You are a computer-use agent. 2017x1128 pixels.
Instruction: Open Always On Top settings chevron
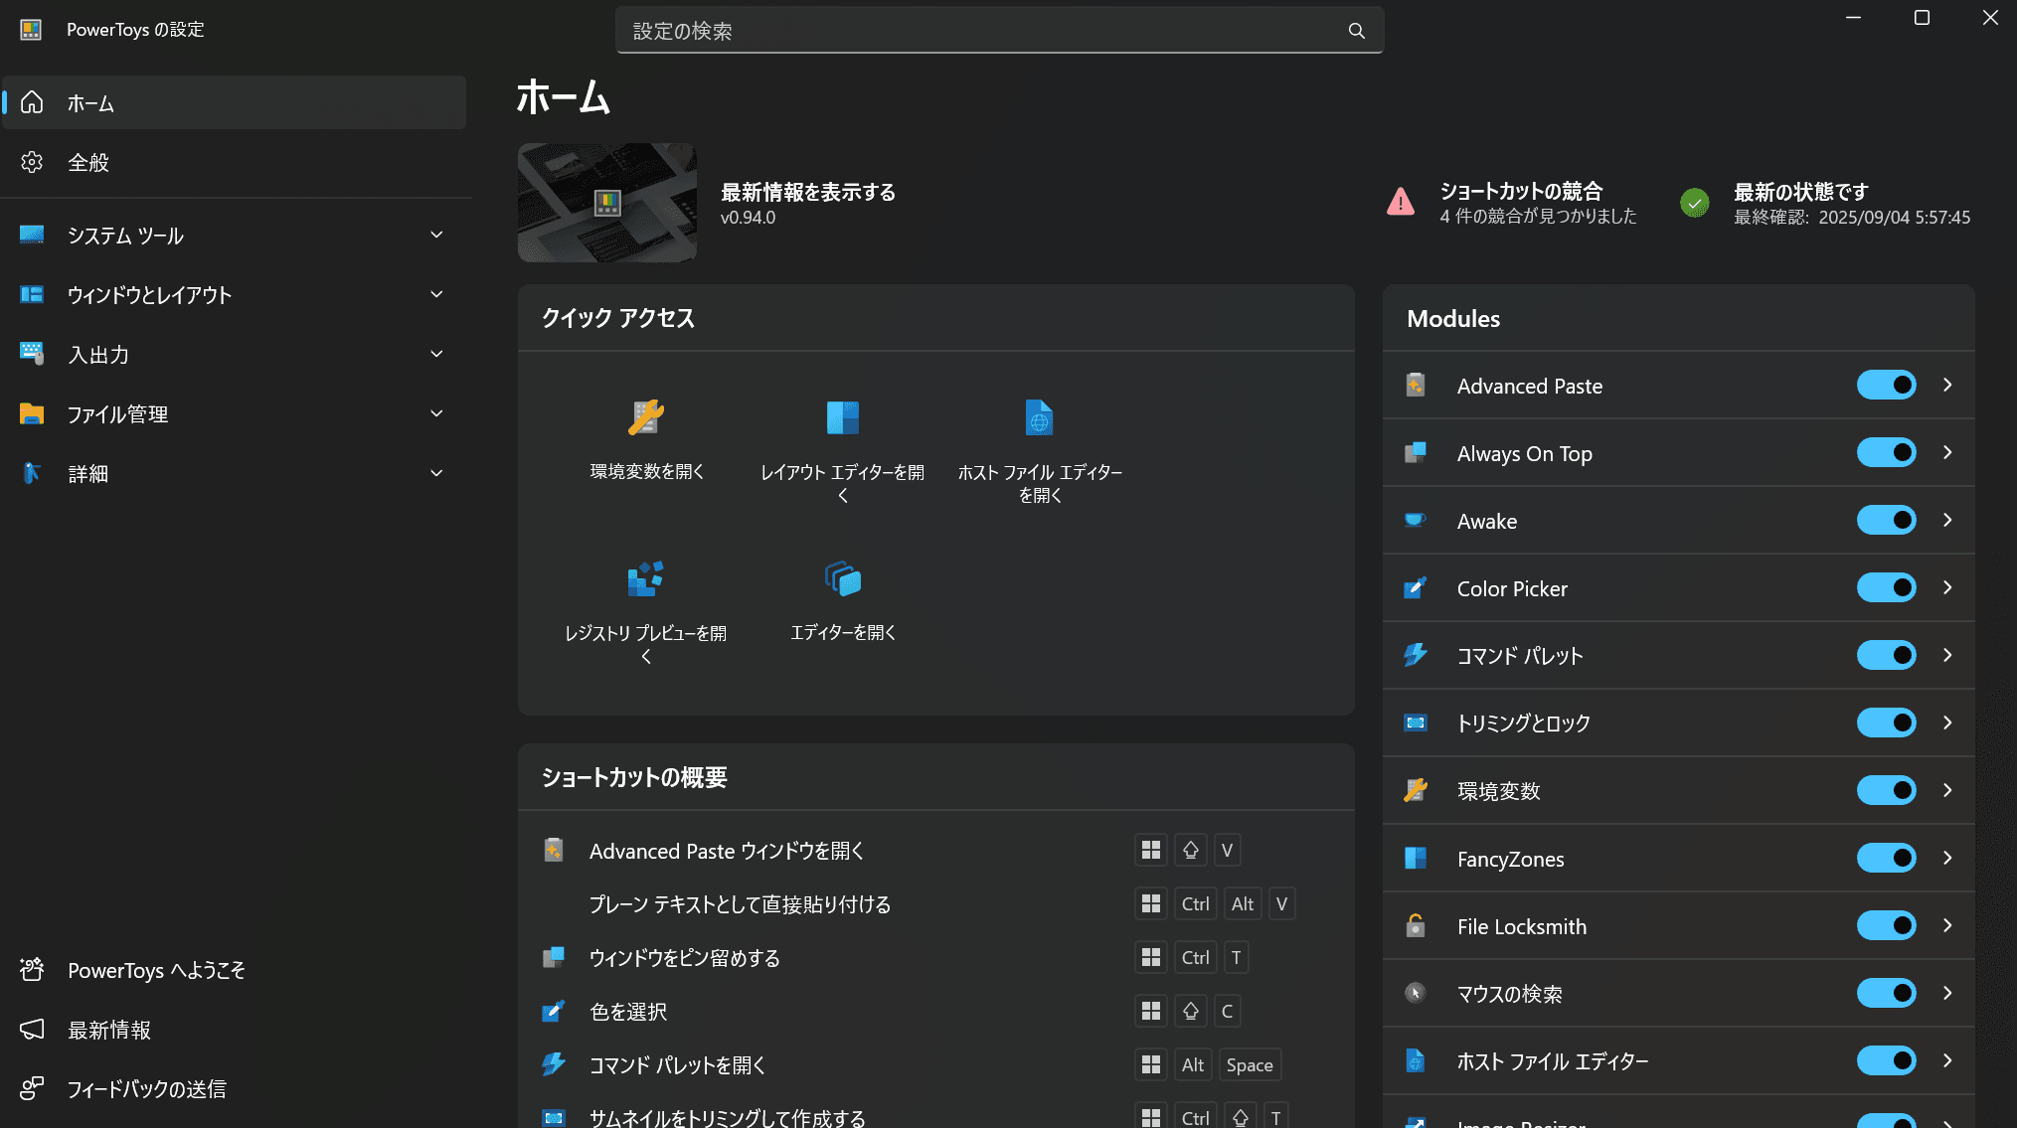click(x=1947, y=453)
